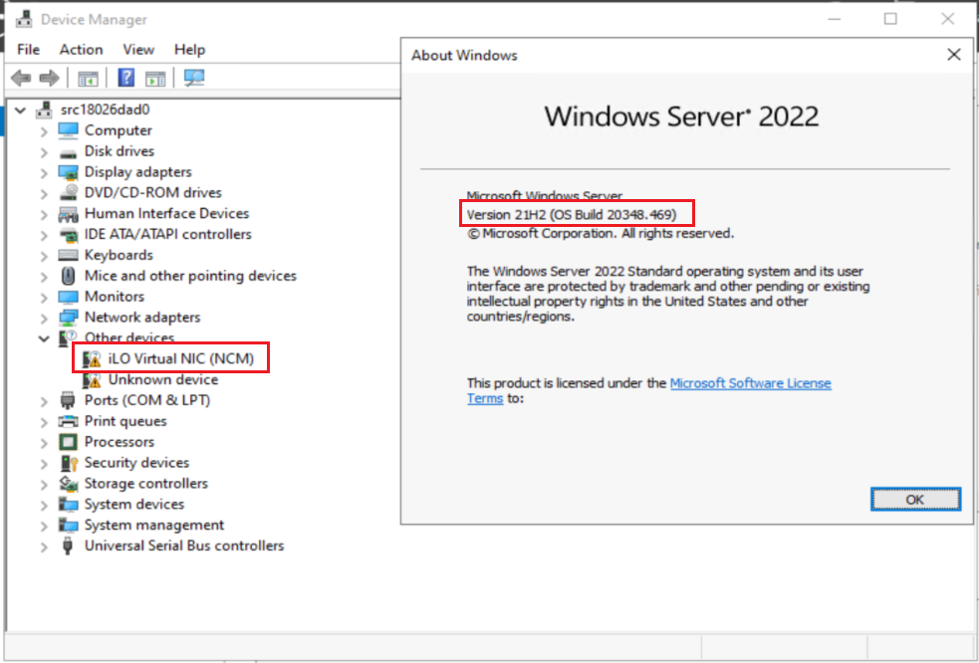
Task: Click the blue Help toolbar icon
Action: click(x=126, y=78)
